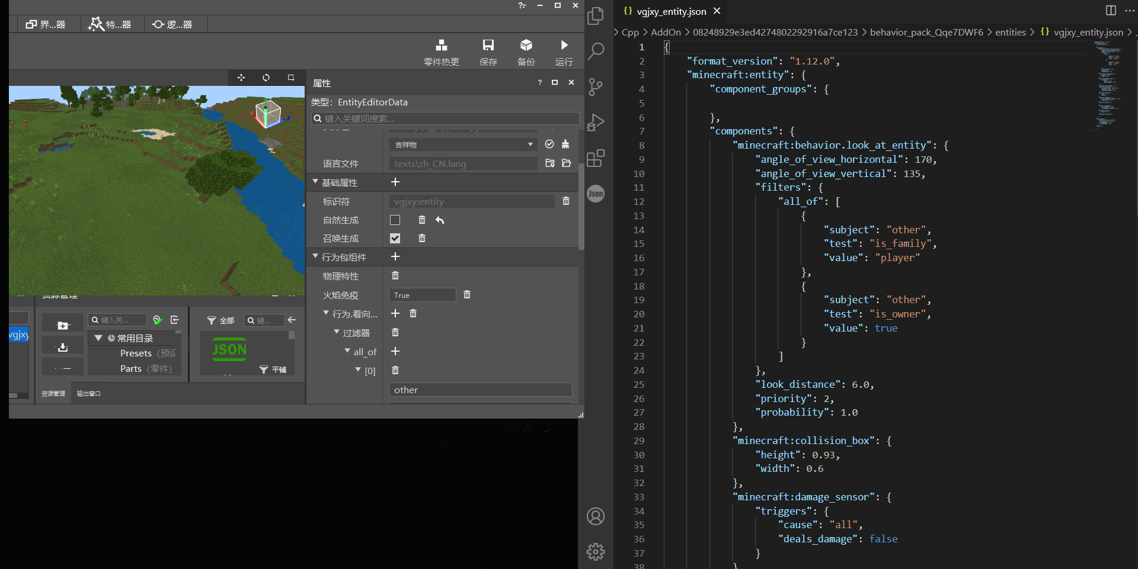Add an entry to 行为.看向... component
The height and width of the screenshot is (569, 1138).
(395, 314)
